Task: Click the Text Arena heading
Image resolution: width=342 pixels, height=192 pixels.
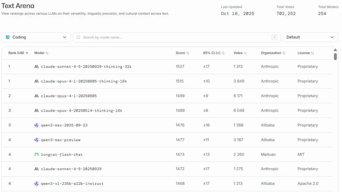Action: pos(18,6)
